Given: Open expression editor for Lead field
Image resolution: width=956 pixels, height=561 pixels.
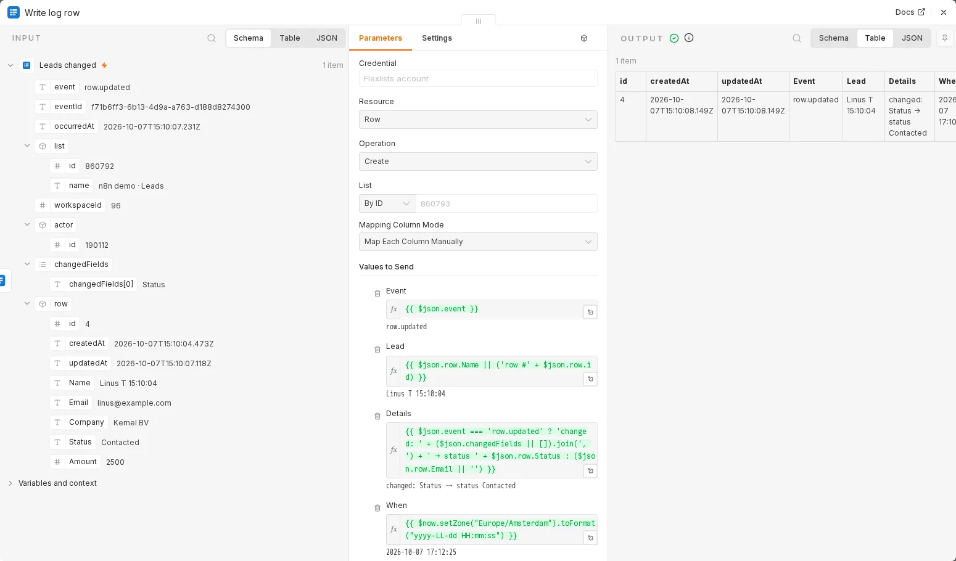Looking at the screenshot, I should click(x=590, y=379).
